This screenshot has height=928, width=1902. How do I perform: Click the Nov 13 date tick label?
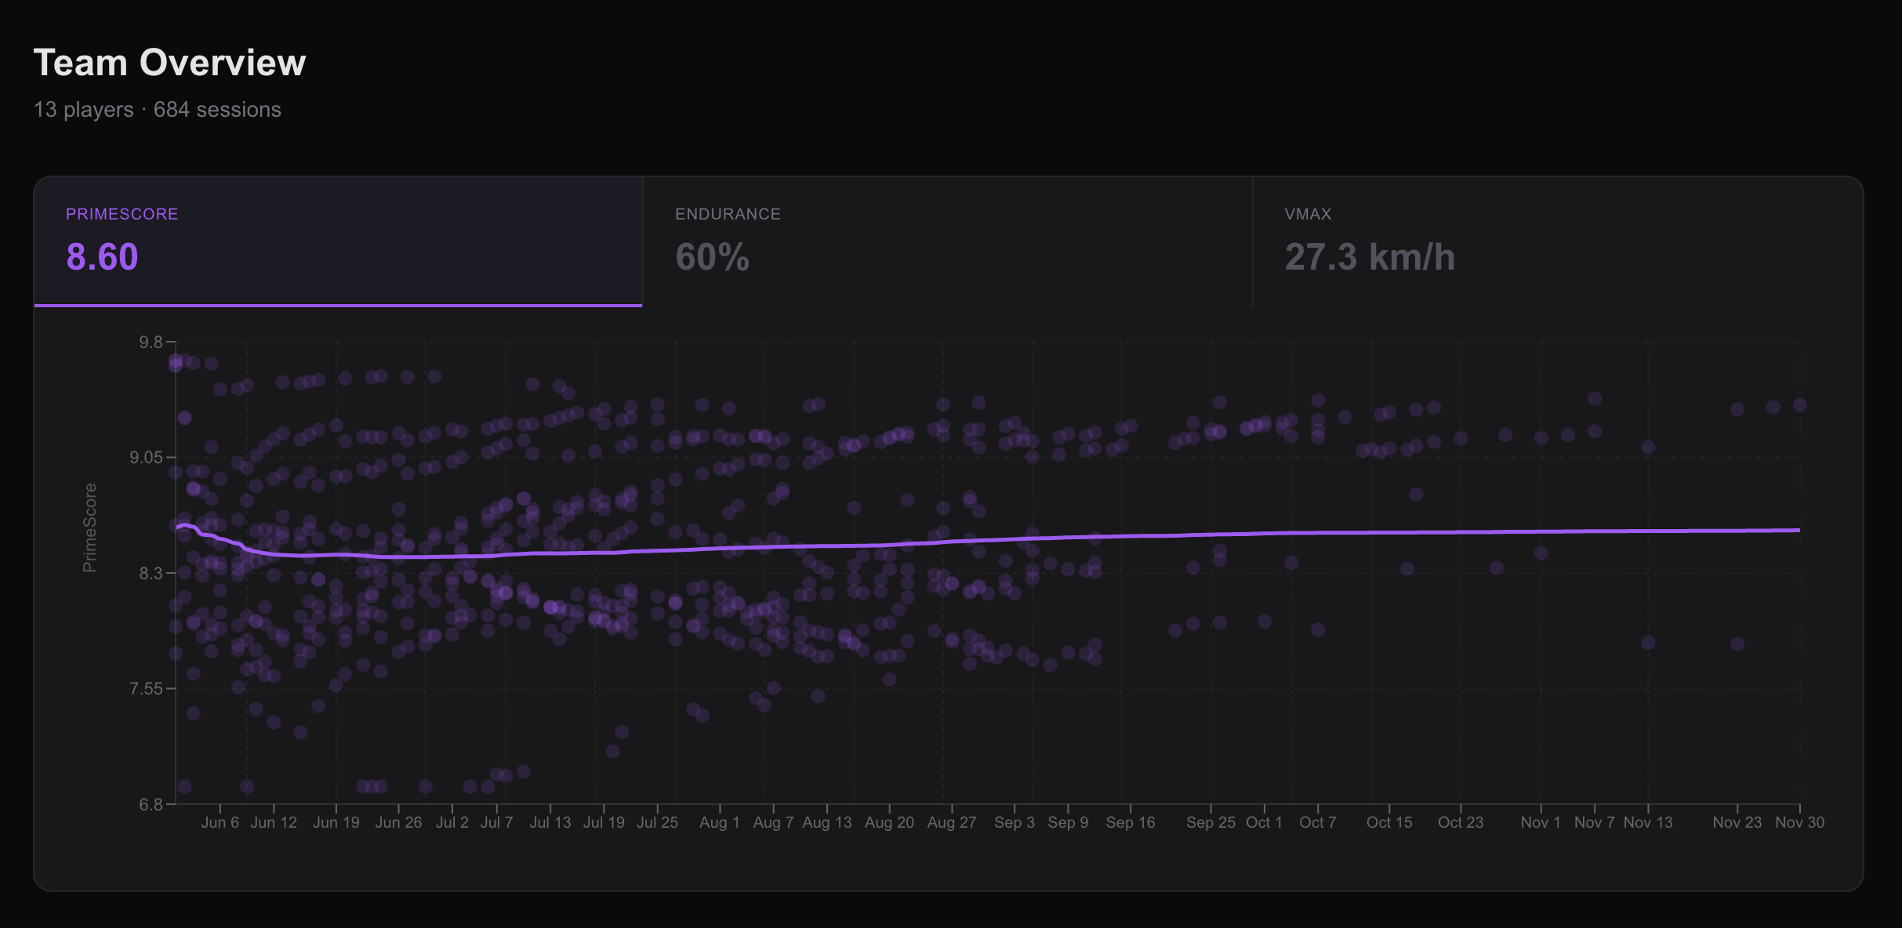coord(1647,822)
